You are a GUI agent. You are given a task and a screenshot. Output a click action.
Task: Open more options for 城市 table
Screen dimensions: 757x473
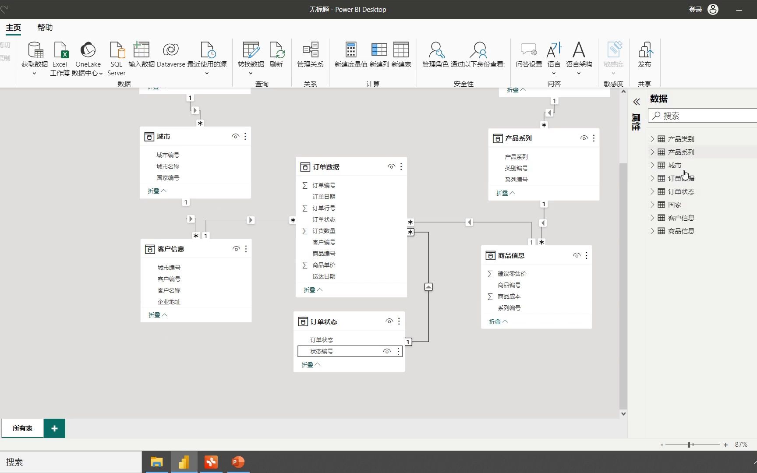coord(245,137)
